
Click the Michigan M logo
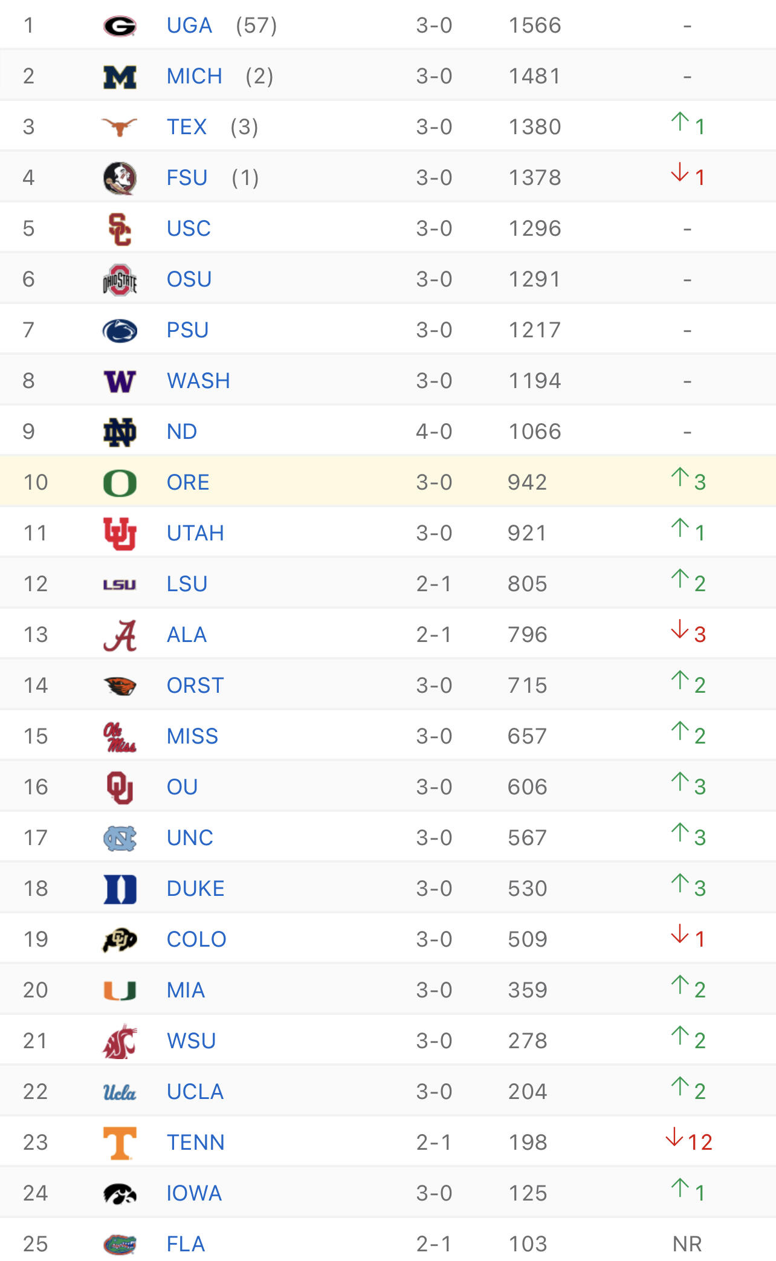[120, 77]
